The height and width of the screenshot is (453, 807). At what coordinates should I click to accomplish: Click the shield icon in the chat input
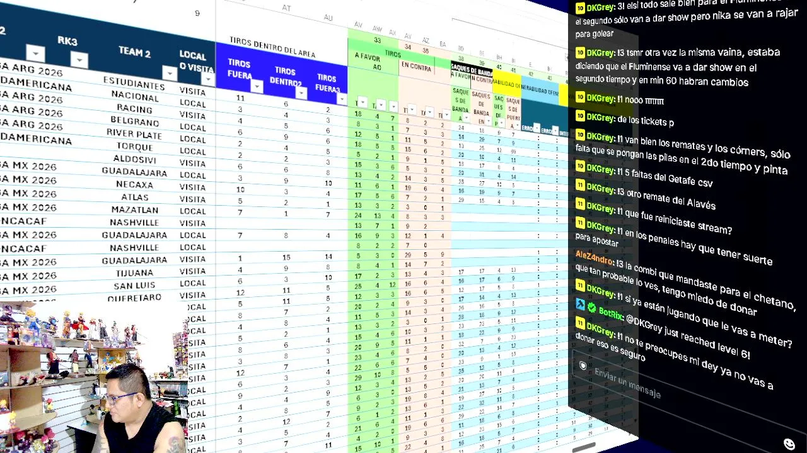583,366
